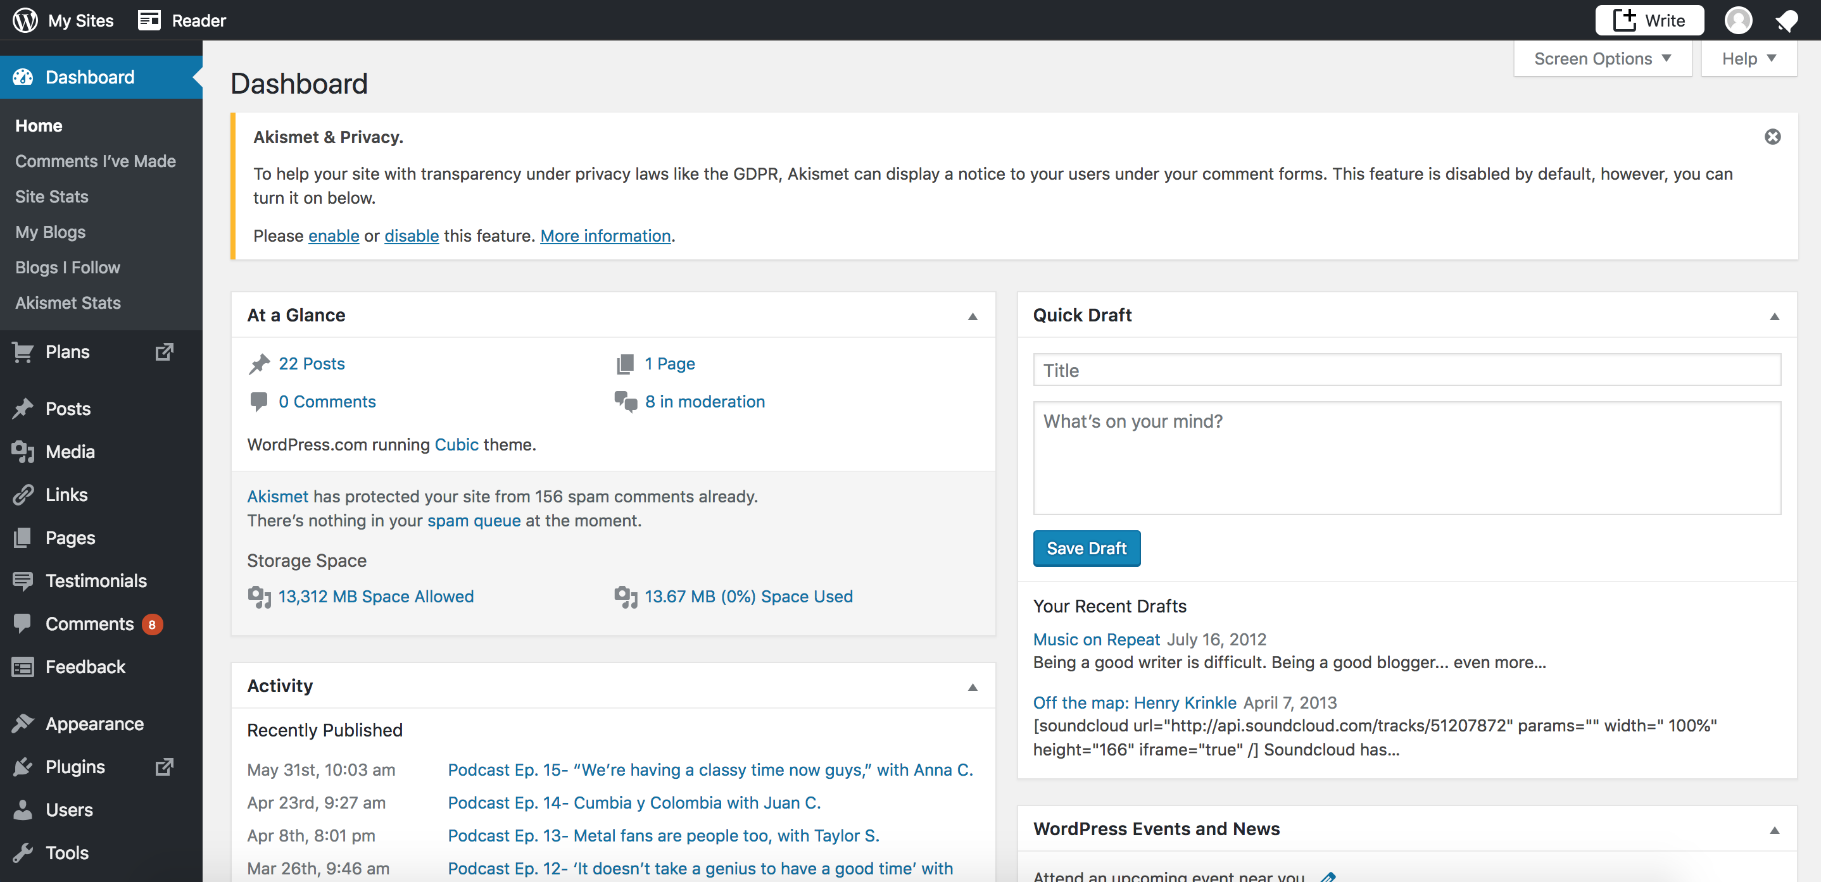
Task: Select the Tools wrench icon
Action: [x=23, y=852]
